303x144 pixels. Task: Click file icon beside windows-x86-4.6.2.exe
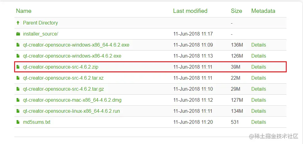18,56
